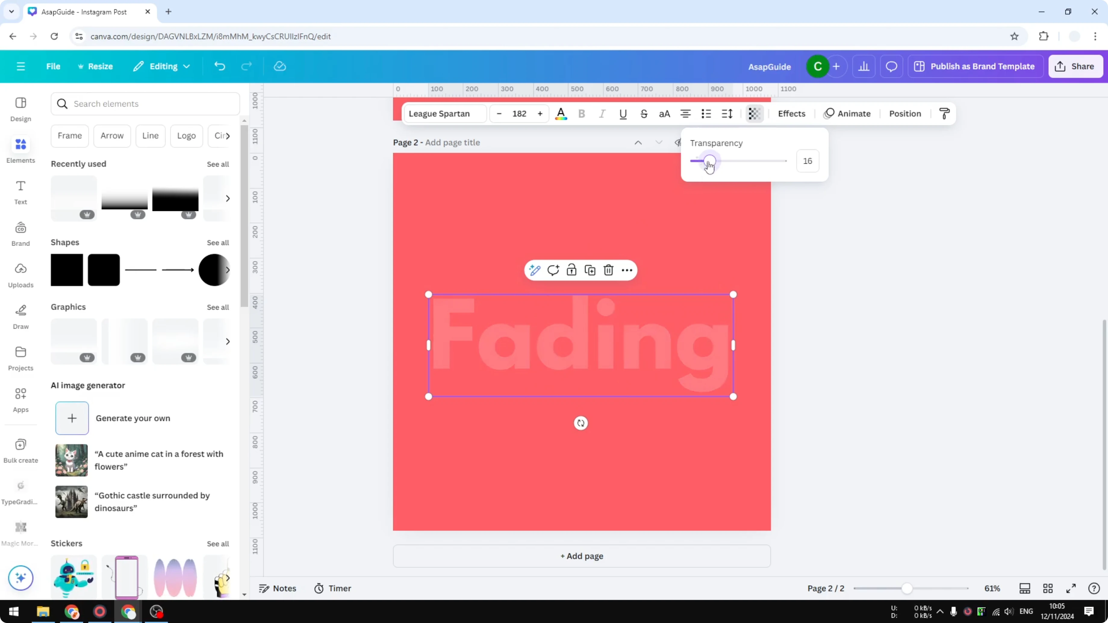Toggle strikethrough formatting
The image size is (1108, 623).
(644, 113)
